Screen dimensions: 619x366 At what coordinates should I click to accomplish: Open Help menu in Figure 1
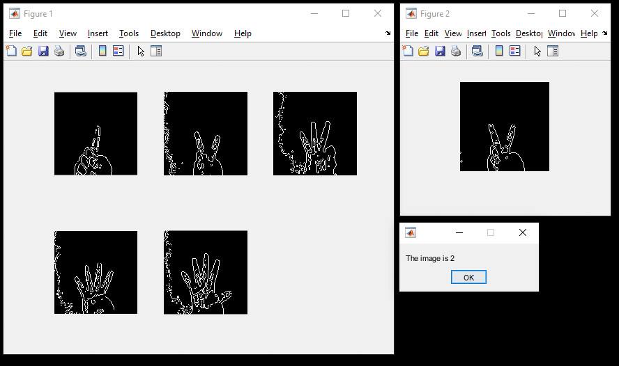(243, 33)
